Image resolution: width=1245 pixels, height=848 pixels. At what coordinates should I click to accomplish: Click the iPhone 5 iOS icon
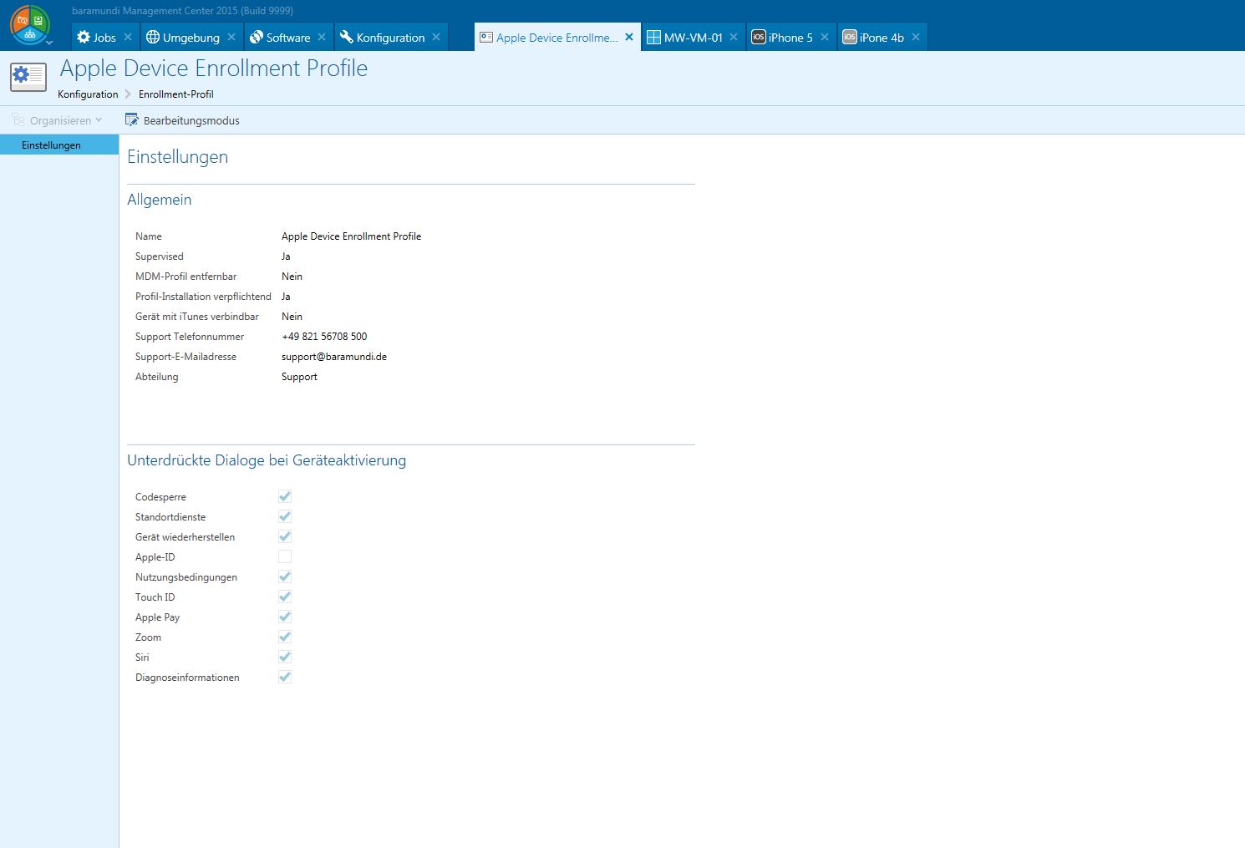758,38
